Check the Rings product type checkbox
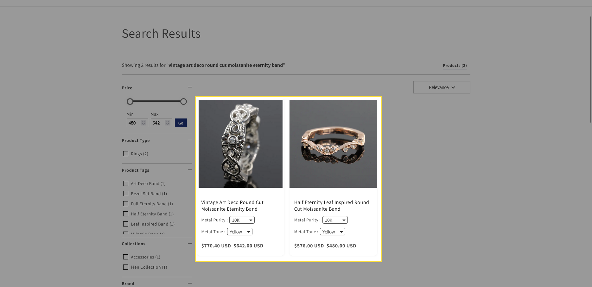This screenshot has width=592, height=287. click(126, 154)
